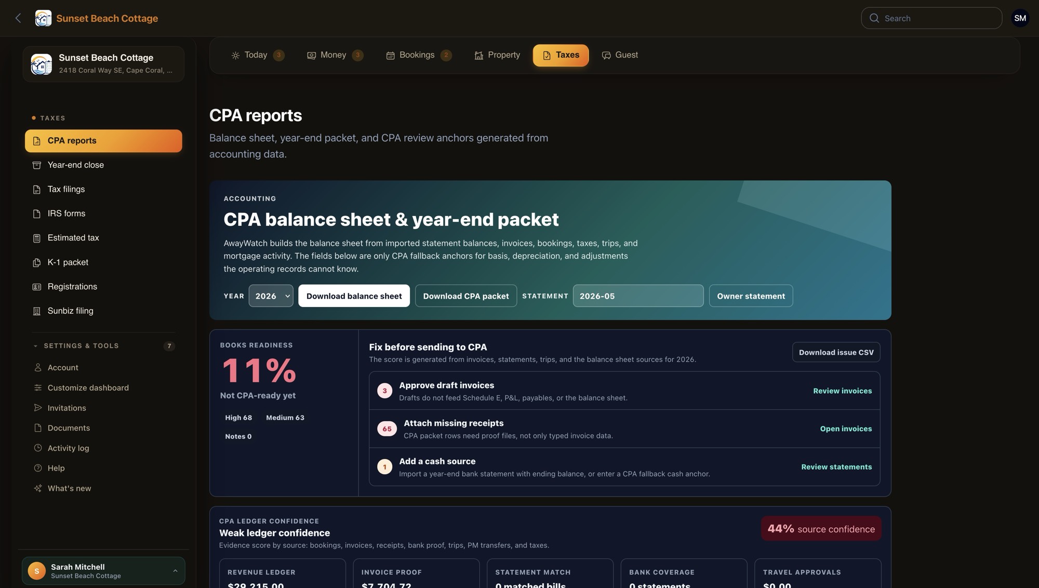Download the balance sheet
This screenshot has width=1039, height=588.
354,296
